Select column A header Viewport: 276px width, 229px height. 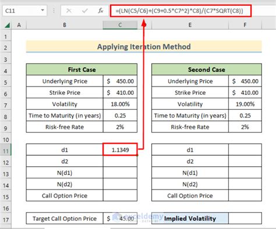click(19, 25)
